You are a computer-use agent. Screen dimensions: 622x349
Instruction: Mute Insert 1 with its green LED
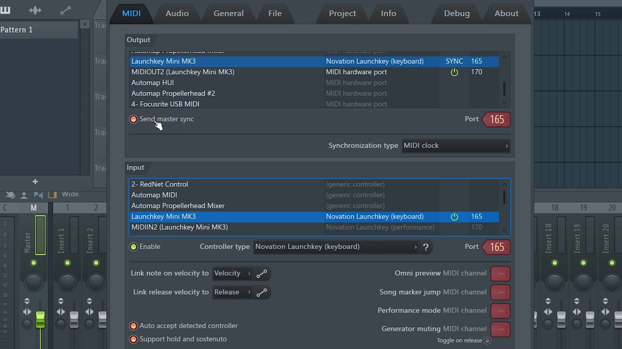point(67,263)
